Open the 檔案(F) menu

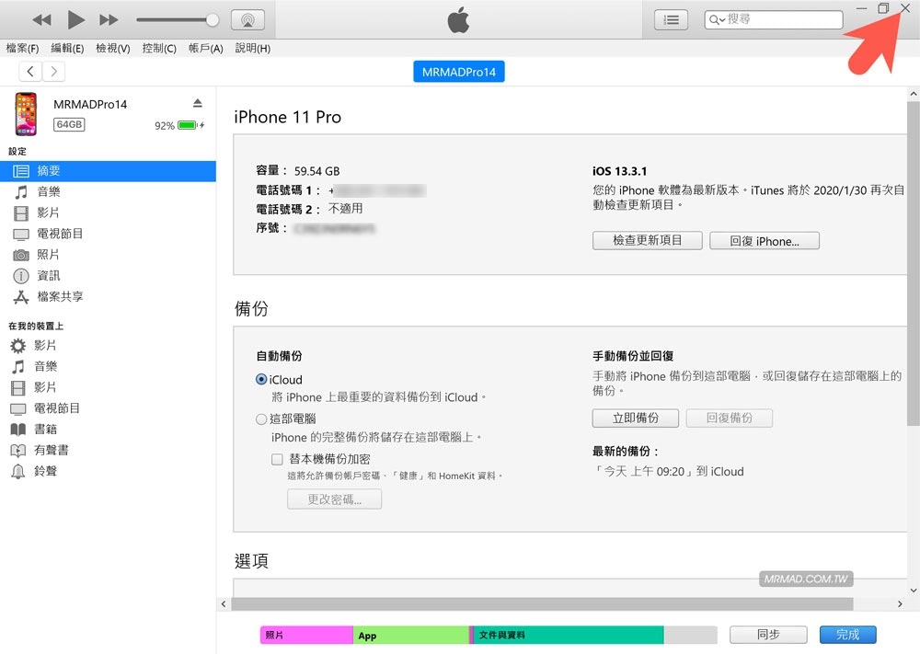[x=22, y=48]
